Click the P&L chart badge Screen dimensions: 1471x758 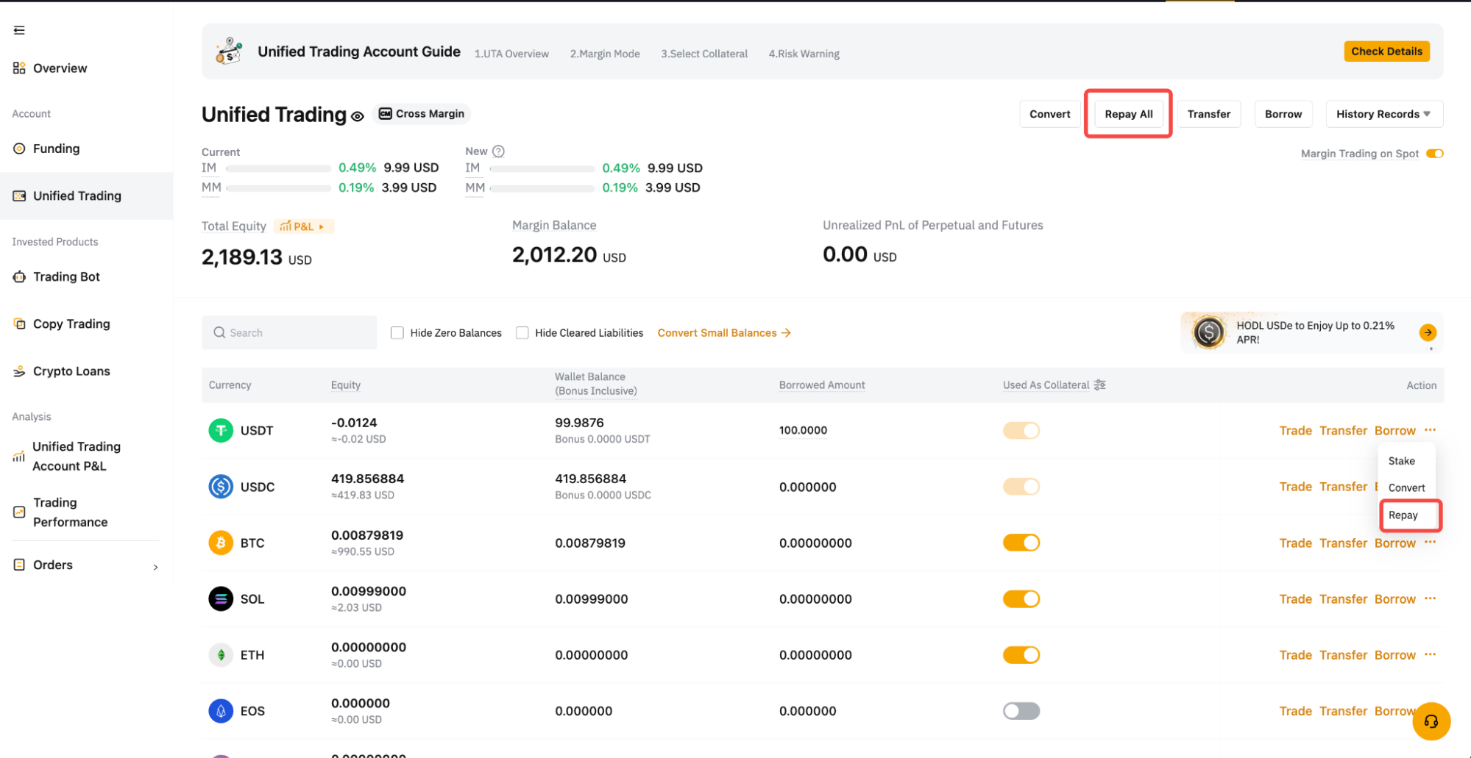point(303,226)
